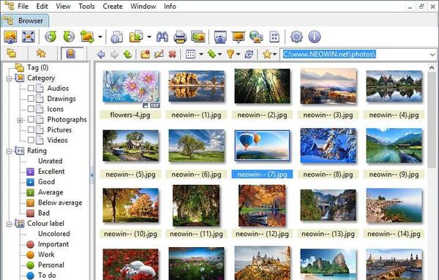Filter by Below average rating

tap(54, 203)
